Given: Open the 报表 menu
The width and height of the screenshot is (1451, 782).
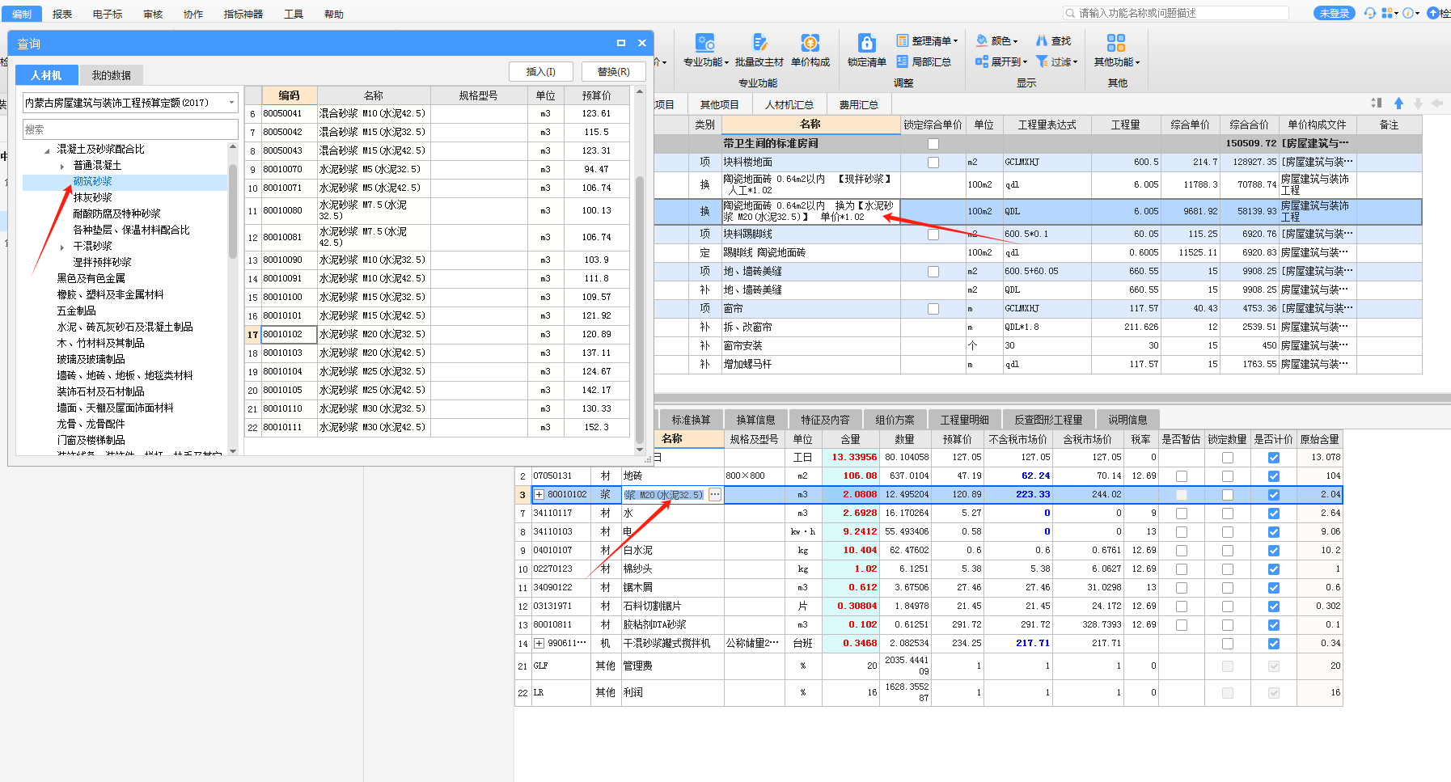Looking at the screenshot, I should point(62,15).
